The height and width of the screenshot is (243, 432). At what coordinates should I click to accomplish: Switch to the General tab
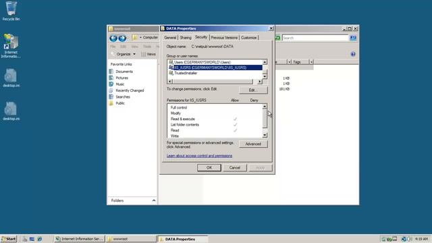click(170, 38)
